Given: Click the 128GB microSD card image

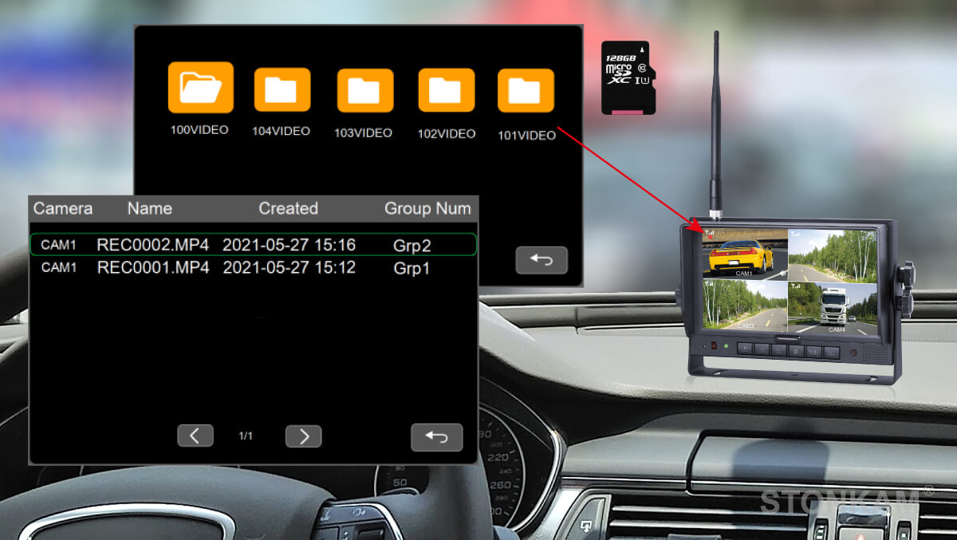Looking at the screenshot, I should (628, 77).
